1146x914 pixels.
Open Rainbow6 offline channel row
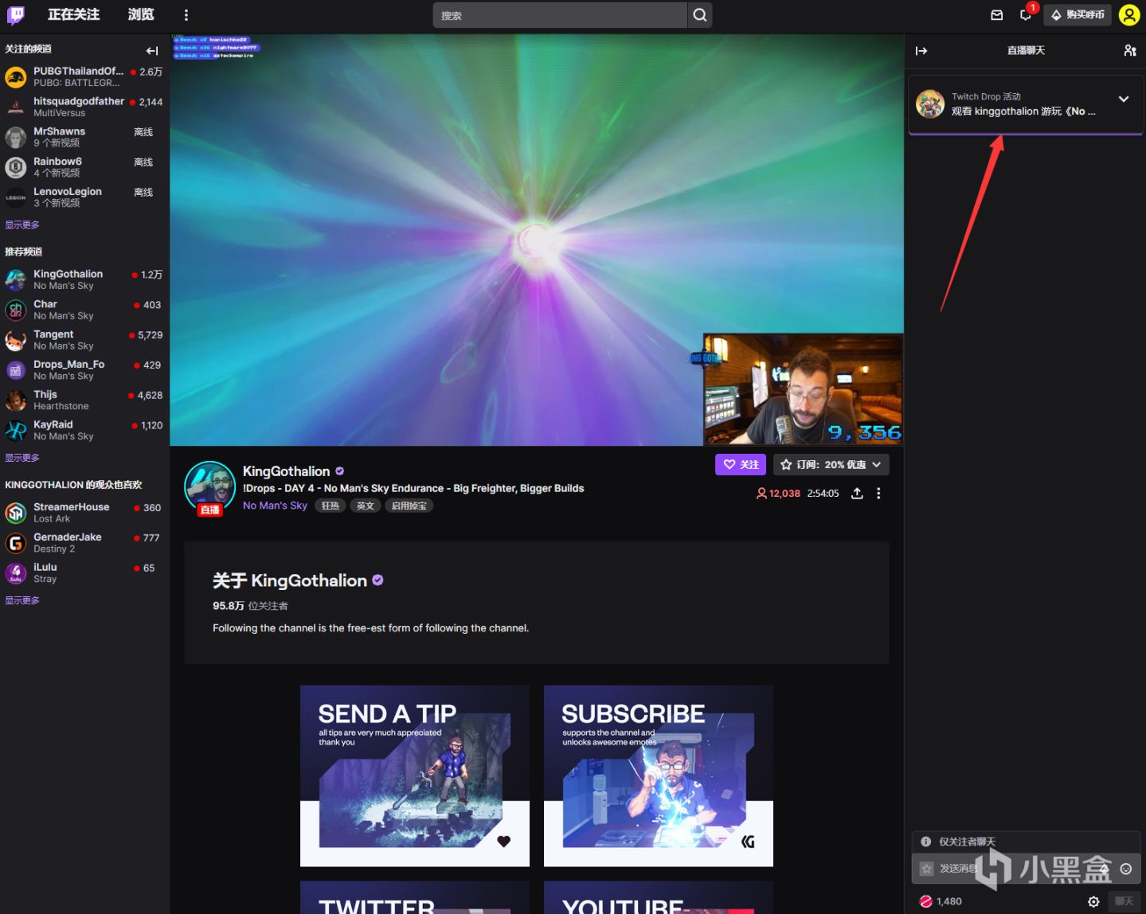(84, 167)
